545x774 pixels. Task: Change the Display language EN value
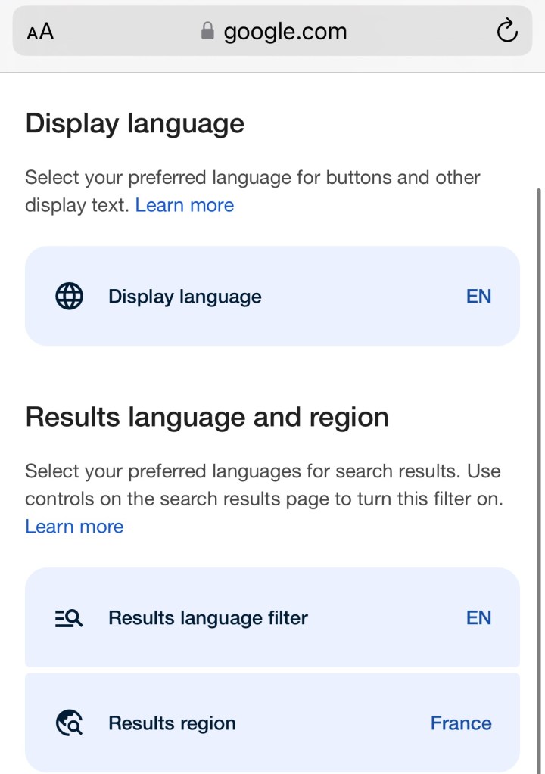tap(478, 297)
